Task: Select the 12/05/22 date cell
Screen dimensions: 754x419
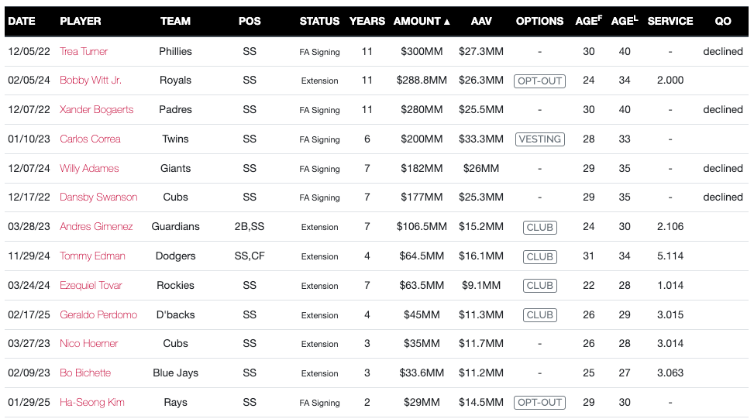Action: (x=29, y=51)
